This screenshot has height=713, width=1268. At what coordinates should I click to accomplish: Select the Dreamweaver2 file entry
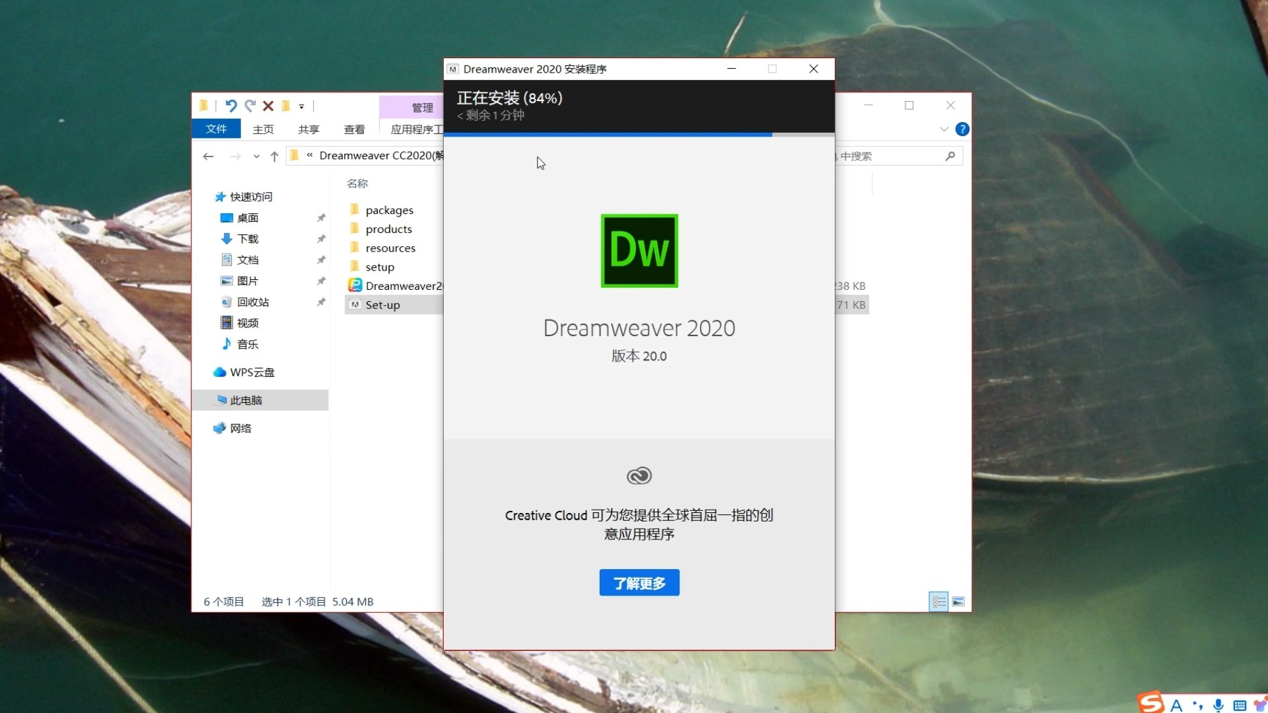(404, 286)
